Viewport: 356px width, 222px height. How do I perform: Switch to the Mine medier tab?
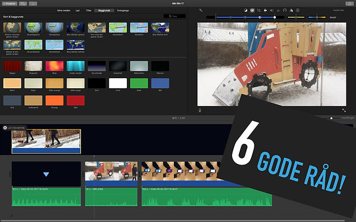[63, 11]
